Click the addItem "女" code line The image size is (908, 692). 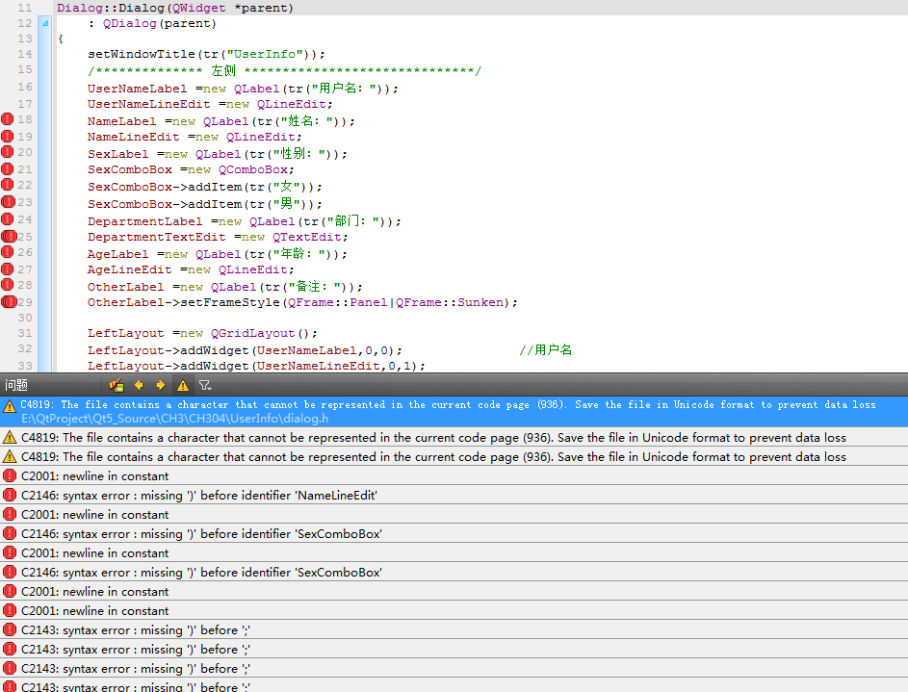point(204,187)
